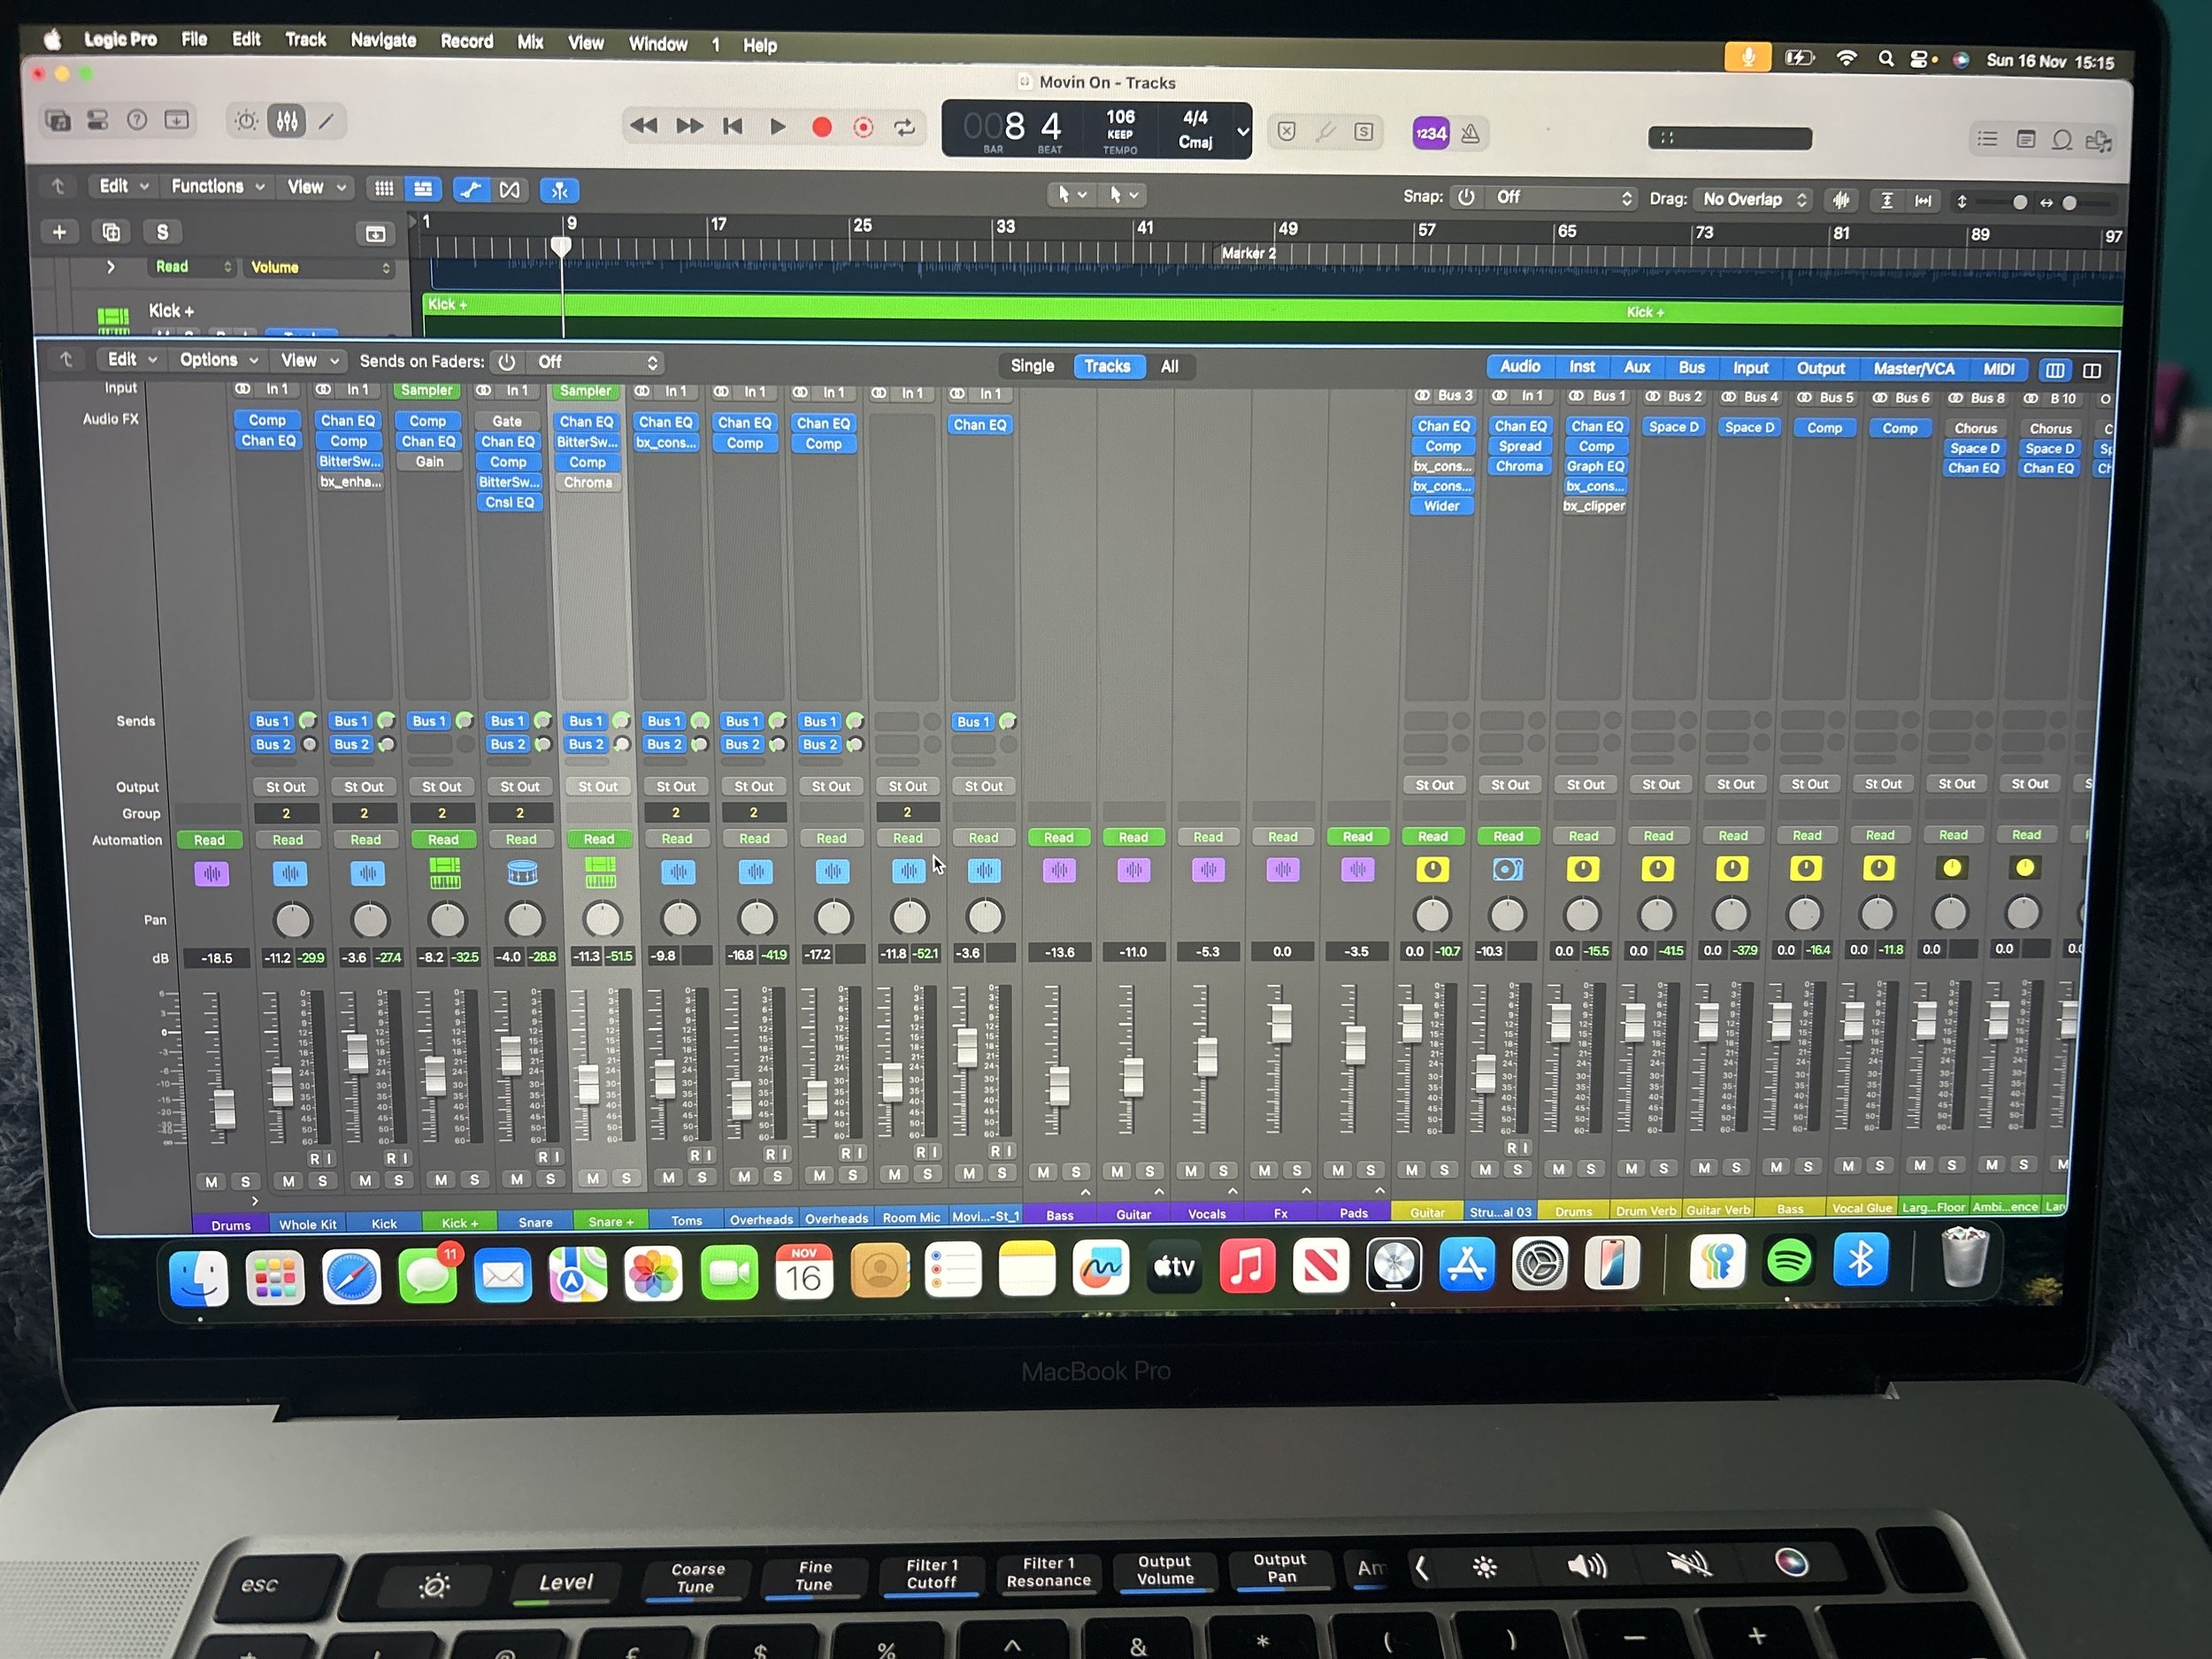The height and width of the screenshot is (1659, 2212).
Task: Go to beginning of project
Action: pos(733,126)
